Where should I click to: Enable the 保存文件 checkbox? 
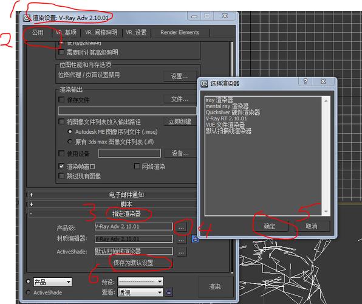click(61, 100)
